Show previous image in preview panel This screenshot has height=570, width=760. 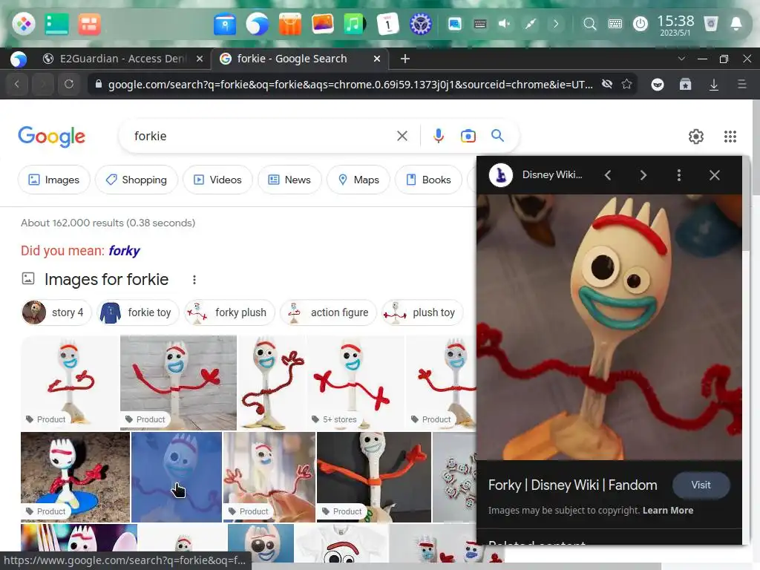[x=608, y=175]
